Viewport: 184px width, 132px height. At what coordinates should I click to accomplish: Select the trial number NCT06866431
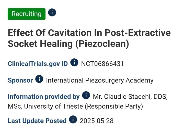(102, 63)
